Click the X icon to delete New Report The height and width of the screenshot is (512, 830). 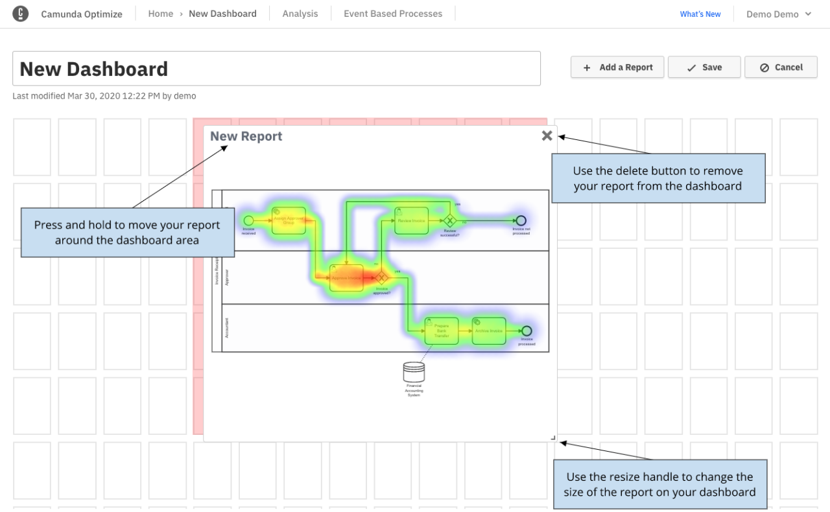pos(547,135)
